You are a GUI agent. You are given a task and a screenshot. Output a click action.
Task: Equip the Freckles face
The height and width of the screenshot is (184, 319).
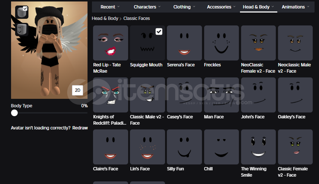click(222, 43)
